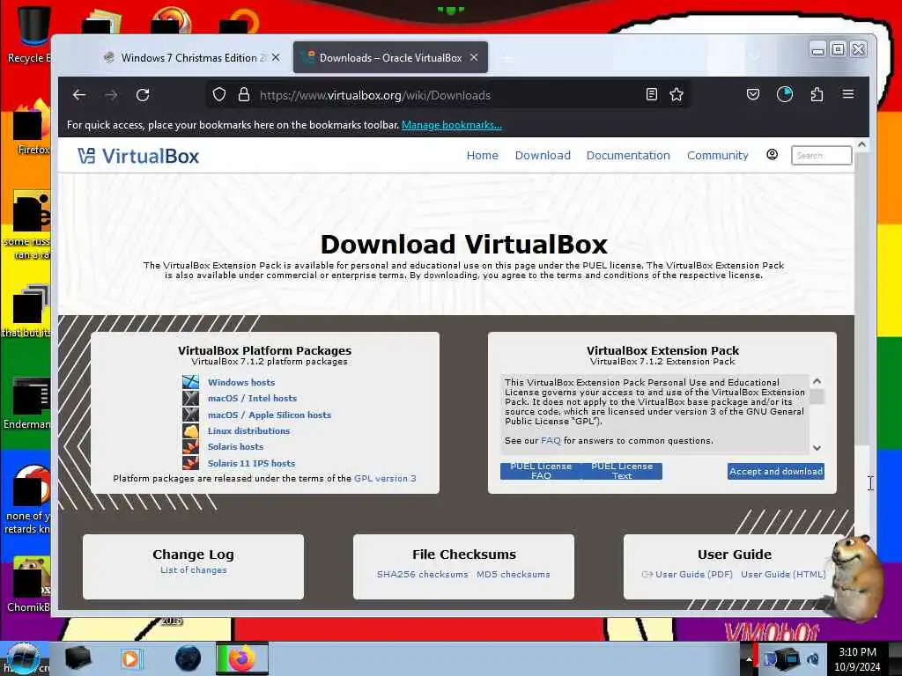Viewport: 902px width, 676px height.
Task: Open the Solaris 11 IPS hosts link
Action: 251,463
